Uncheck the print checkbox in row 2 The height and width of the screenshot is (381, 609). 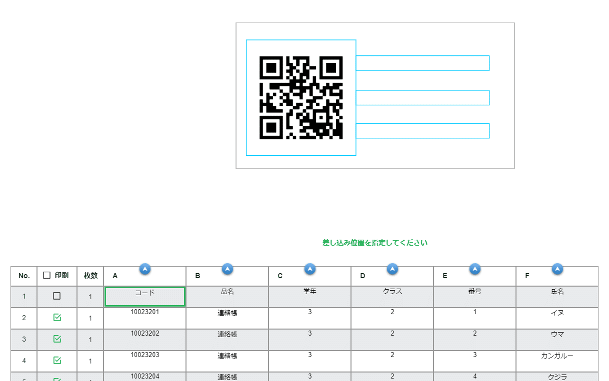(x=57, y=318)
